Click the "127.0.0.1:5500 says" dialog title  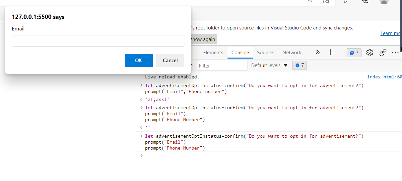pos(38,17)
